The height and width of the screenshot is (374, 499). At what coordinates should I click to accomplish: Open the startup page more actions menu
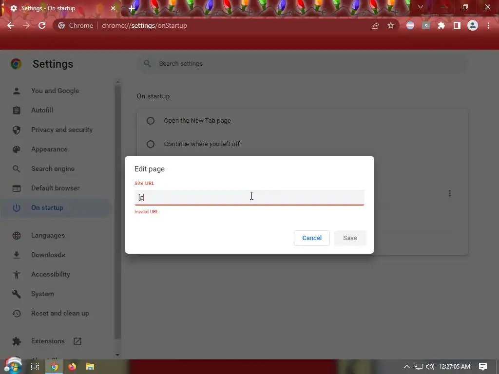point(450,193)
